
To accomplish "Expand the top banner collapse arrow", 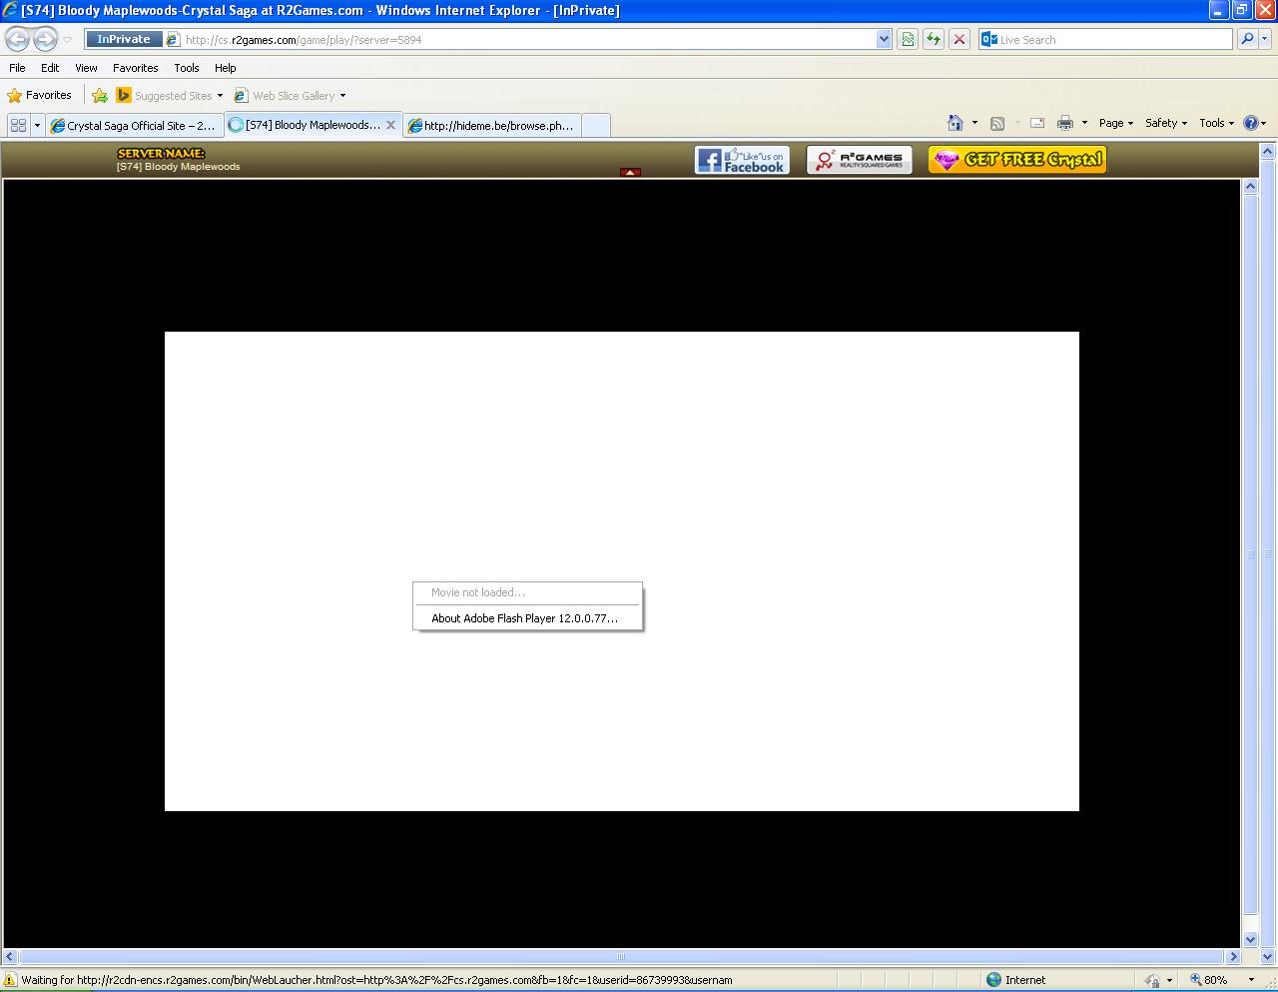I will pos(630,173).
